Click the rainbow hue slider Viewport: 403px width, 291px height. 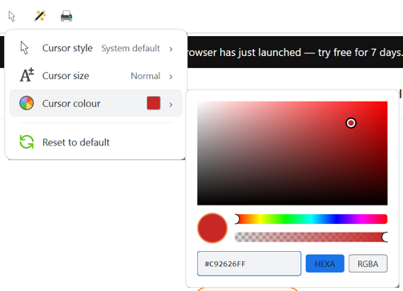[311, 219]
